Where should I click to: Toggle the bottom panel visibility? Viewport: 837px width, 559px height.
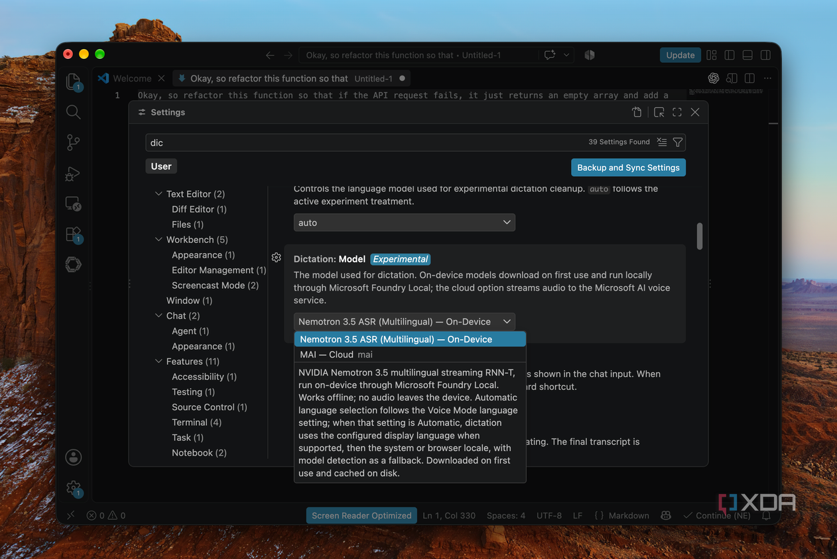click(747, 55)
